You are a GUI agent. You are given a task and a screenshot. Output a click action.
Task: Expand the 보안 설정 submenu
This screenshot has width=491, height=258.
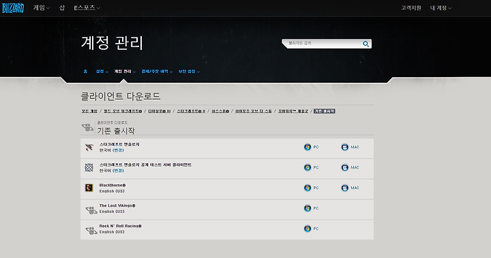(189, 72)
